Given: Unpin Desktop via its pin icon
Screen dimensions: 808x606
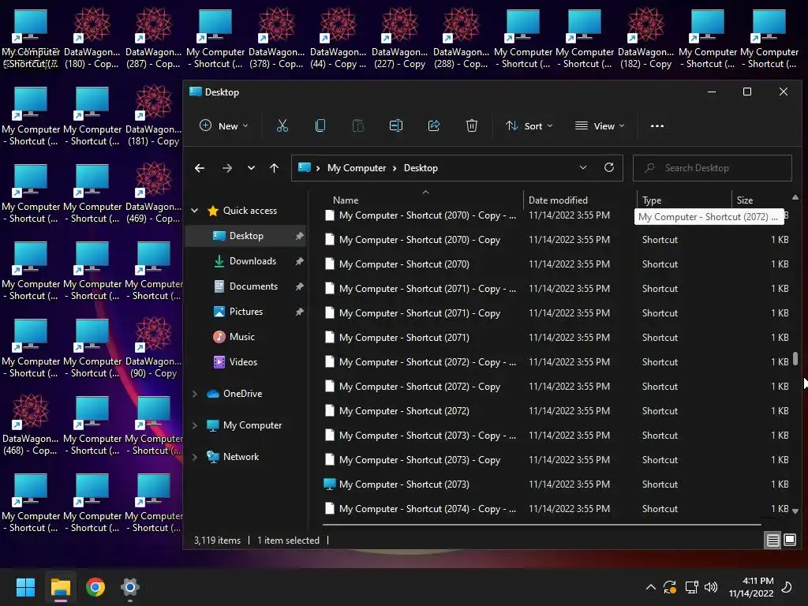Looking at the screenshot, I should click(299, 236).
